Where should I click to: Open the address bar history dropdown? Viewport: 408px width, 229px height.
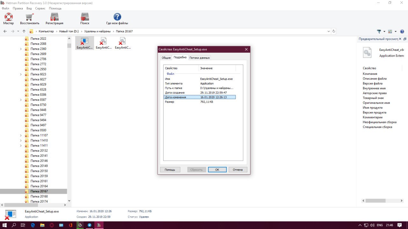pos(329,31)
